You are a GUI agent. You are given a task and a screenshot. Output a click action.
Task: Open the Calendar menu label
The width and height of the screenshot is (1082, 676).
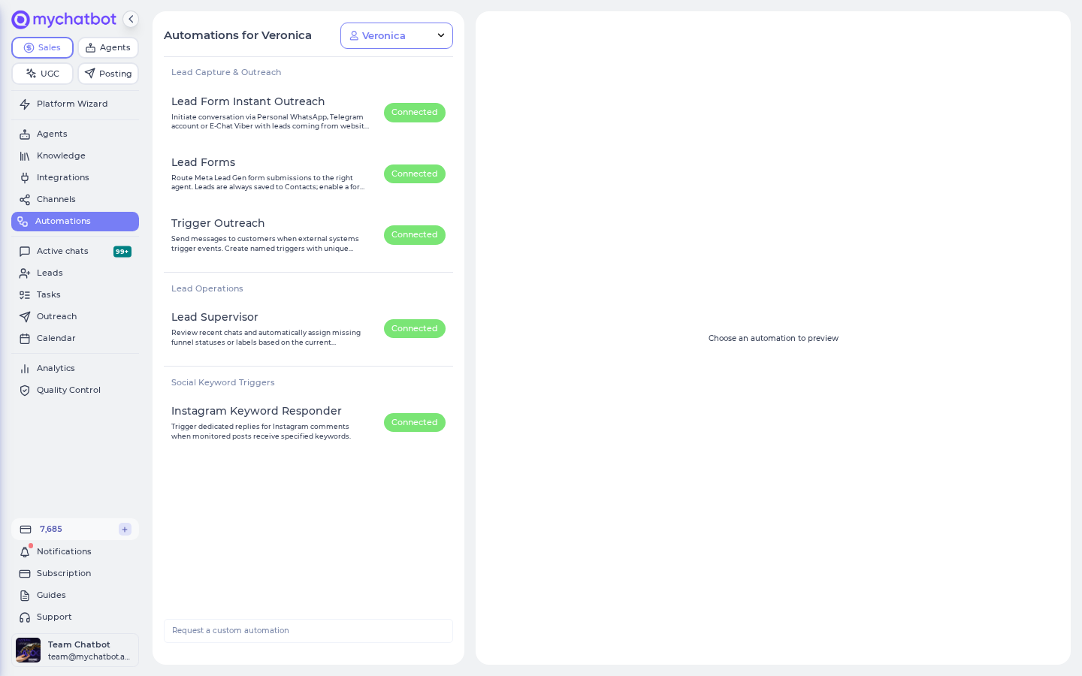(56, 339)
